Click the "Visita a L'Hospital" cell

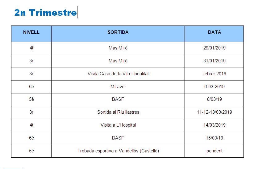tap(118, 125)
